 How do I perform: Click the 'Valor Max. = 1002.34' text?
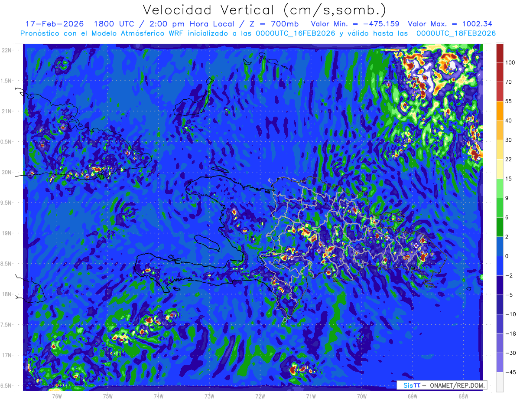pyautogui.click(x=451, y=23)
